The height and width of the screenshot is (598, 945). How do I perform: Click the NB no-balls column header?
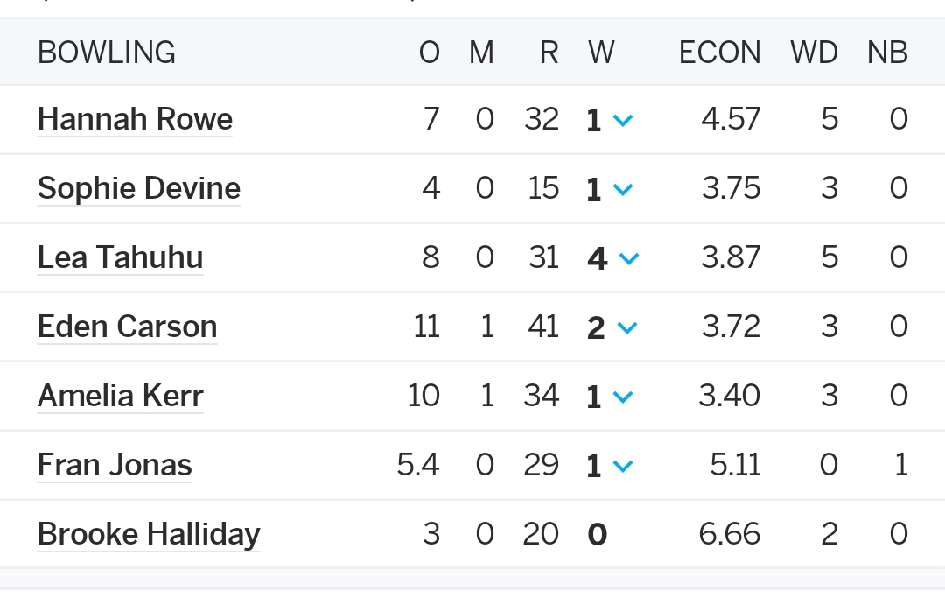887,53
